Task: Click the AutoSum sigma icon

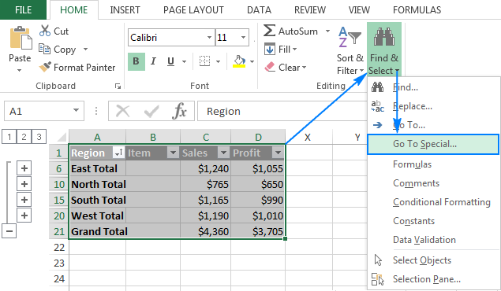Action: [x=269, y=31]
